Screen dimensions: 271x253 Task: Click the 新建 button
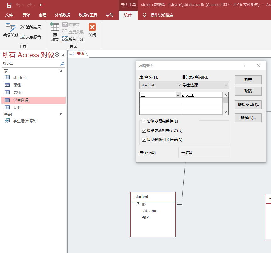[248, 118]
